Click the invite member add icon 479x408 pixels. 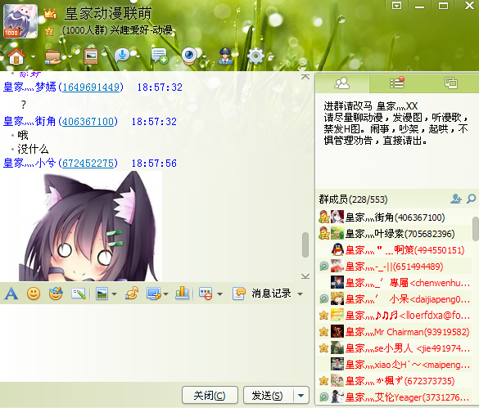point(456,199)
